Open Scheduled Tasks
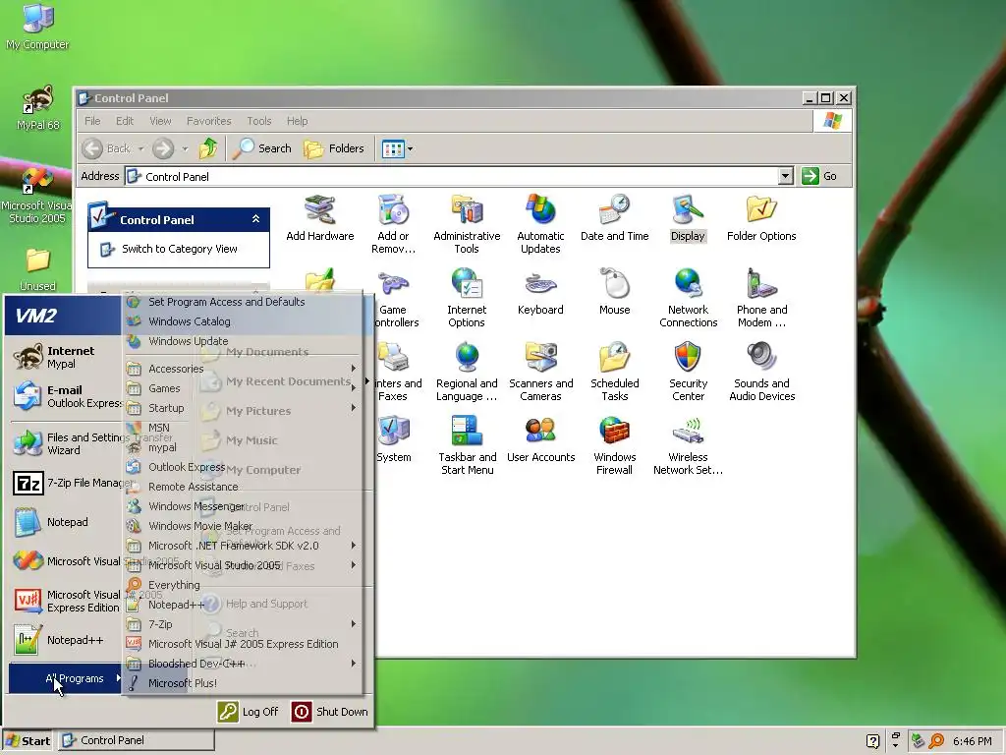 614,373
